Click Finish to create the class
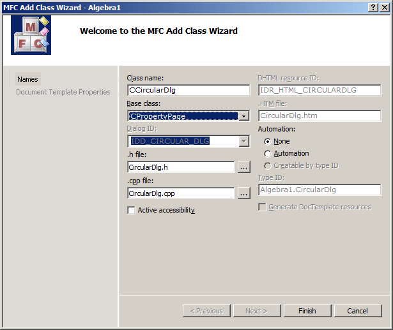This screenshot has height=330, width=393. click(307, 311)
